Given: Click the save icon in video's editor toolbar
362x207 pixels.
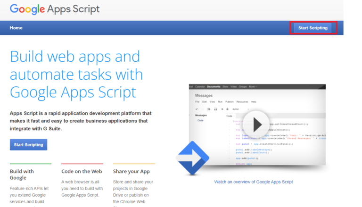Looking at the screenshot, I should coord(215,109).
